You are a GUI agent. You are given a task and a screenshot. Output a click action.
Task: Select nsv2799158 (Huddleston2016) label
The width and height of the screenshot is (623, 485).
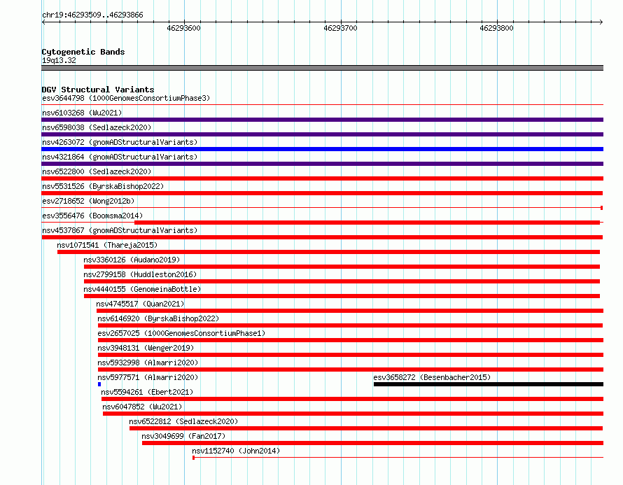coord(140,274)
